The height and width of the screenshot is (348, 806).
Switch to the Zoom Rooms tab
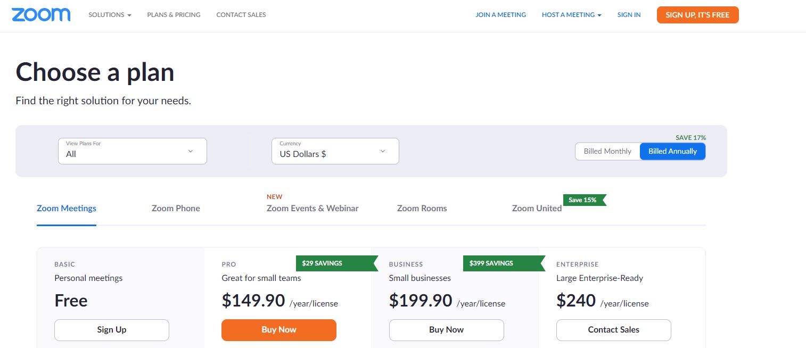[x=422, y=208]
